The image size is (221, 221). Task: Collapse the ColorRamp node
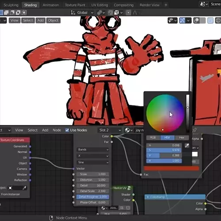click(x=148, y=197)
